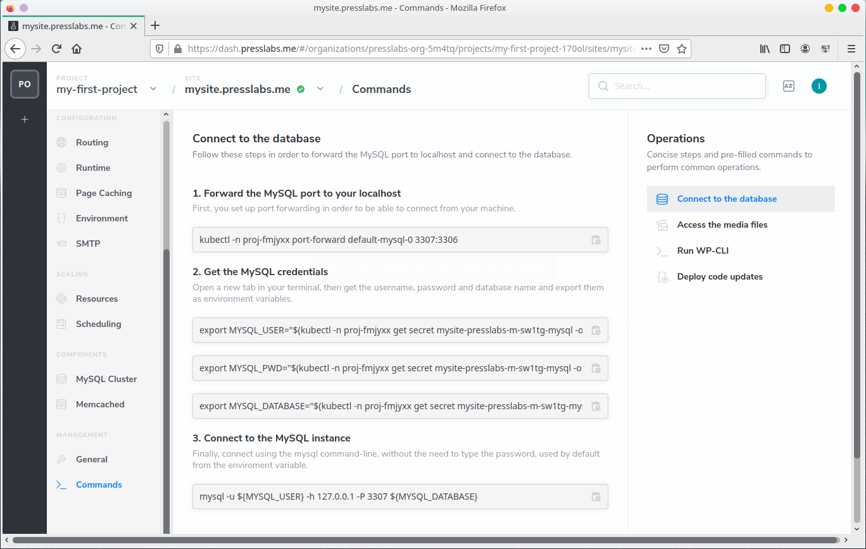Click the SMTP envelope icon
This screenshot has height=549, width=866.
pos(61,244)
